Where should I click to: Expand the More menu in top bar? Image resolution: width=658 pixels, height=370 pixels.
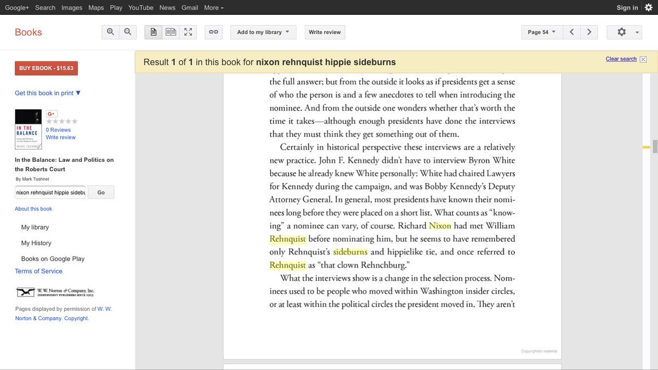point(214,8)
